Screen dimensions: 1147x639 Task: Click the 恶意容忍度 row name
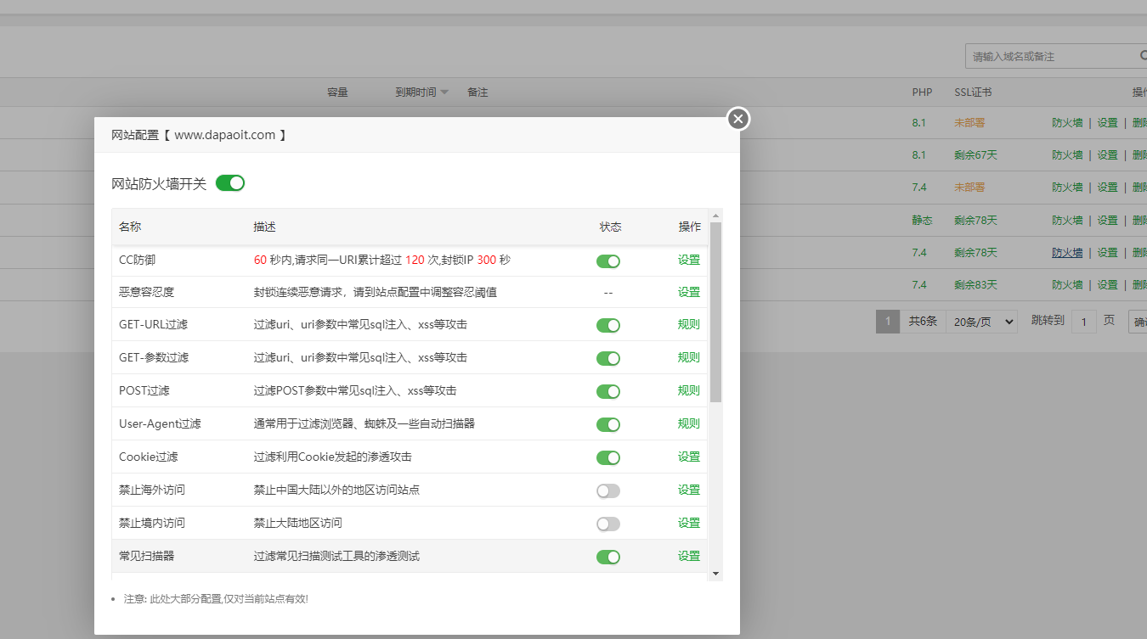[147, 292]
